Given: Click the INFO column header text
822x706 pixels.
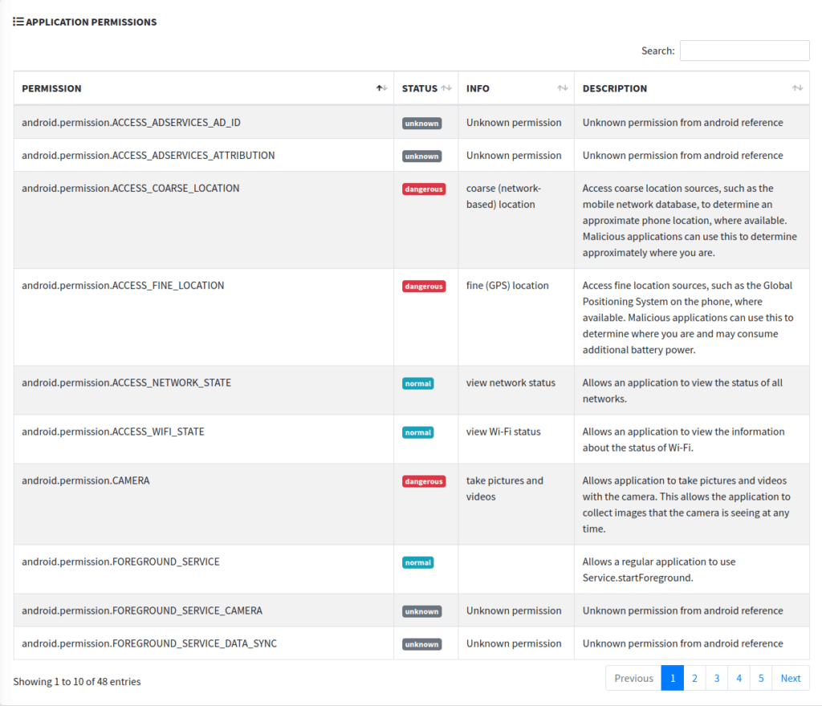Looking at the screenshot, I should tap(478, 88).
